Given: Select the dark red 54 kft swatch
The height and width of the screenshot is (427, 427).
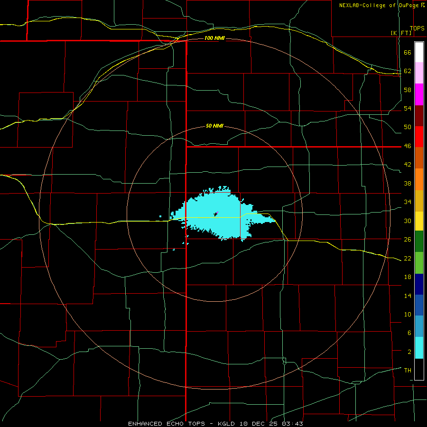Looking at the screenshot, I should click(x=419, y=115).
